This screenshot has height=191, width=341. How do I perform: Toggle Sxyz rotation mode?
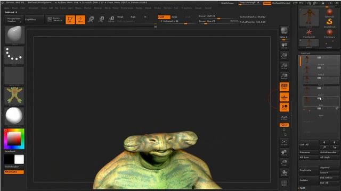click(x=284, y=125)
